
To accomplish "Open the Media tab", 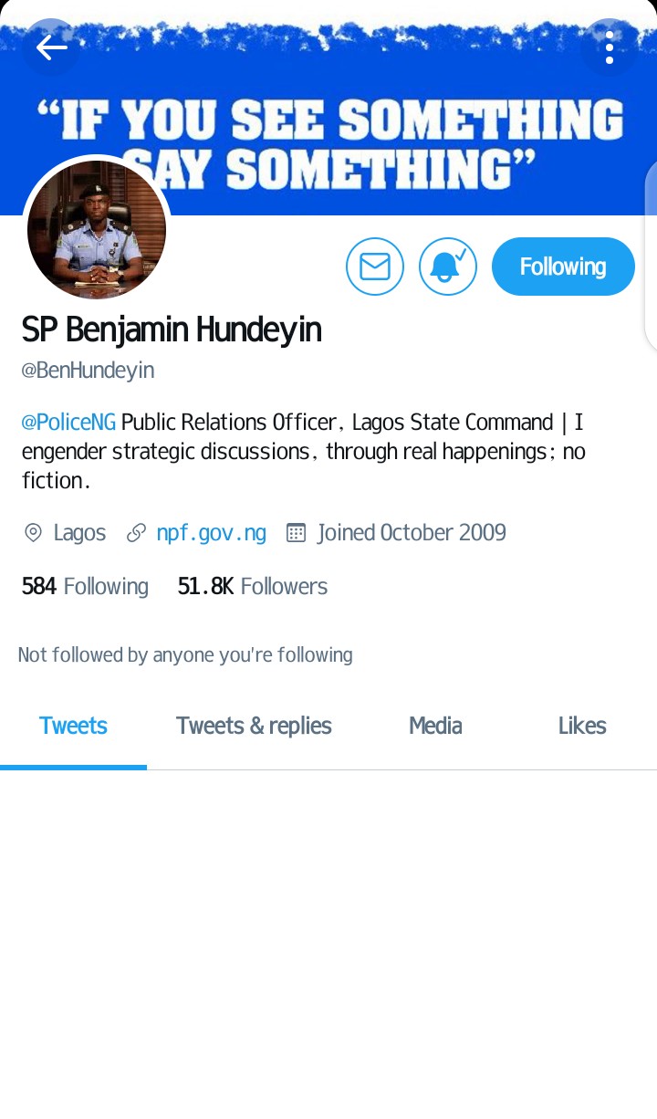I will point(435,727).
